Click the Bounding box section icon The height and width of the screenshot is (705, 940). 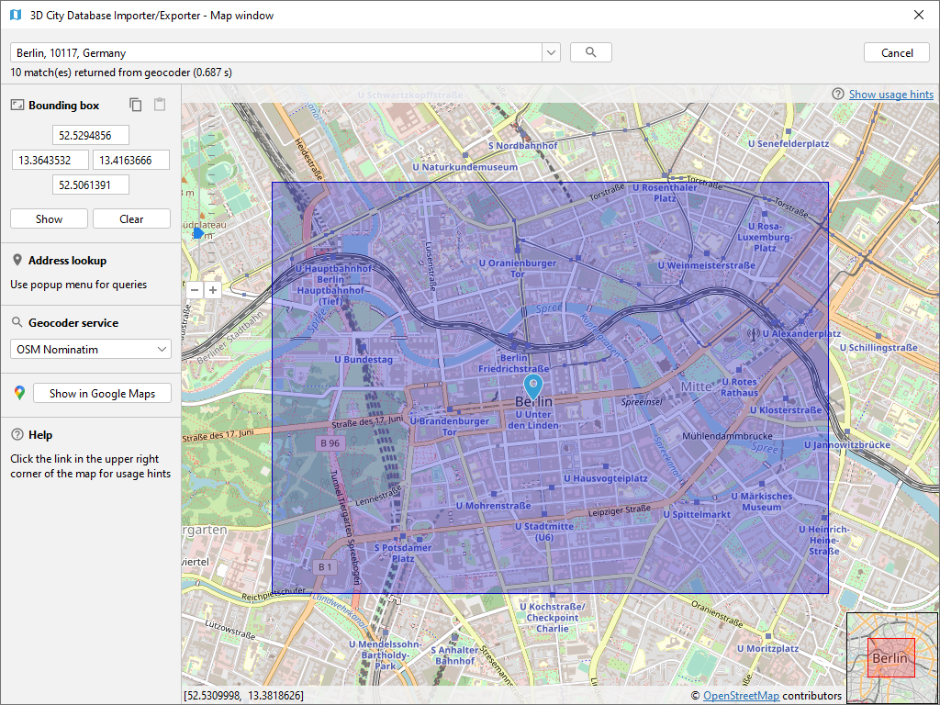point(17,106)
